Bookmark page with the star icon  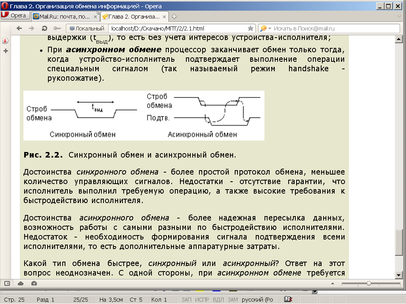[x=251, y=28]
